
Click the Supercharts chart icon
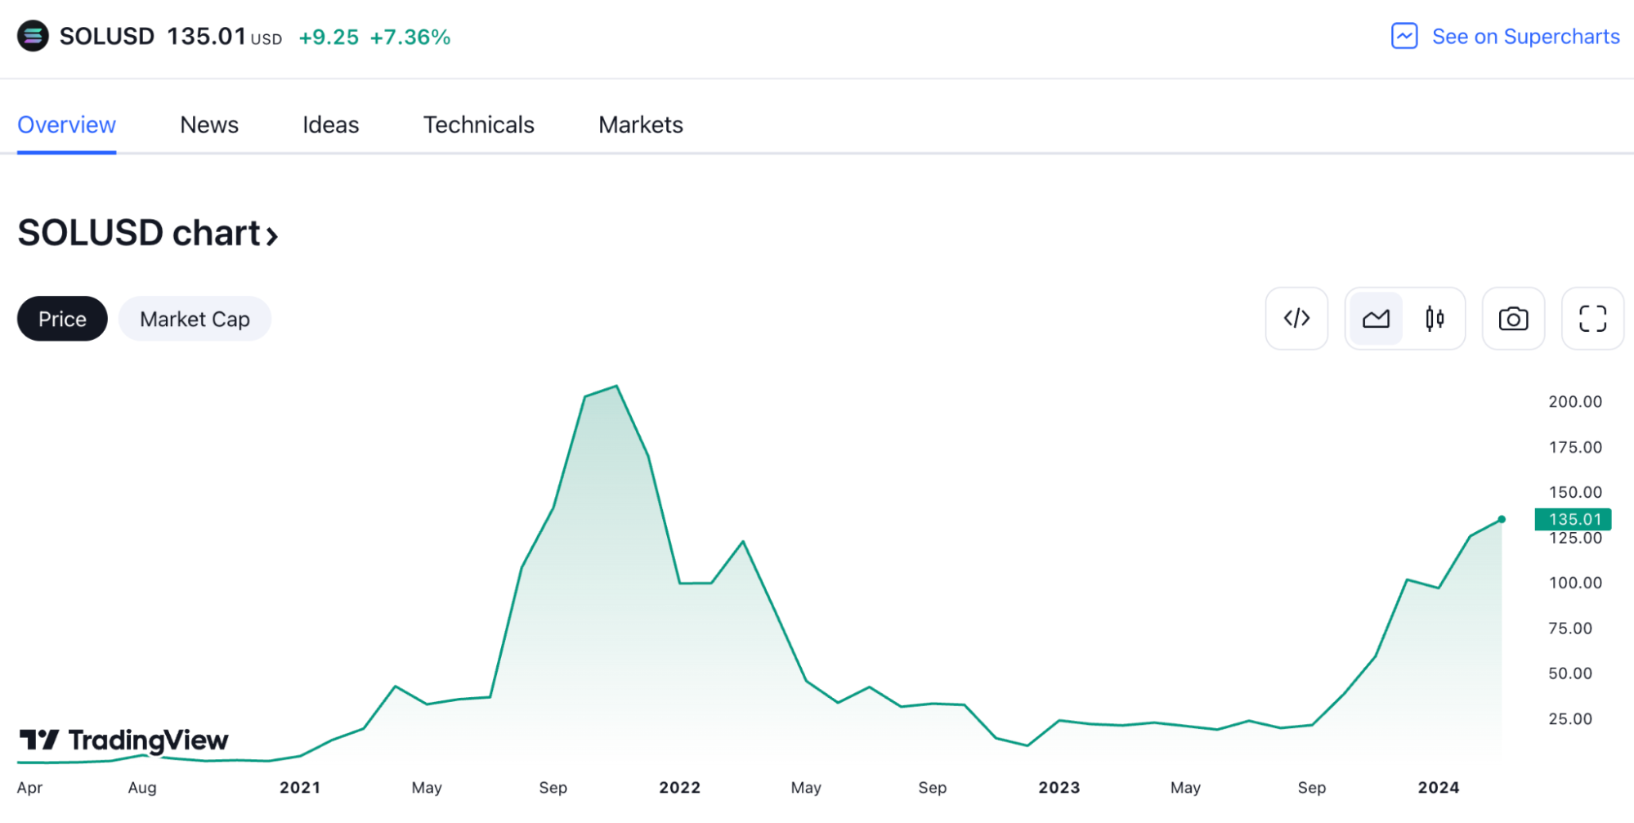click(1404, 37)
